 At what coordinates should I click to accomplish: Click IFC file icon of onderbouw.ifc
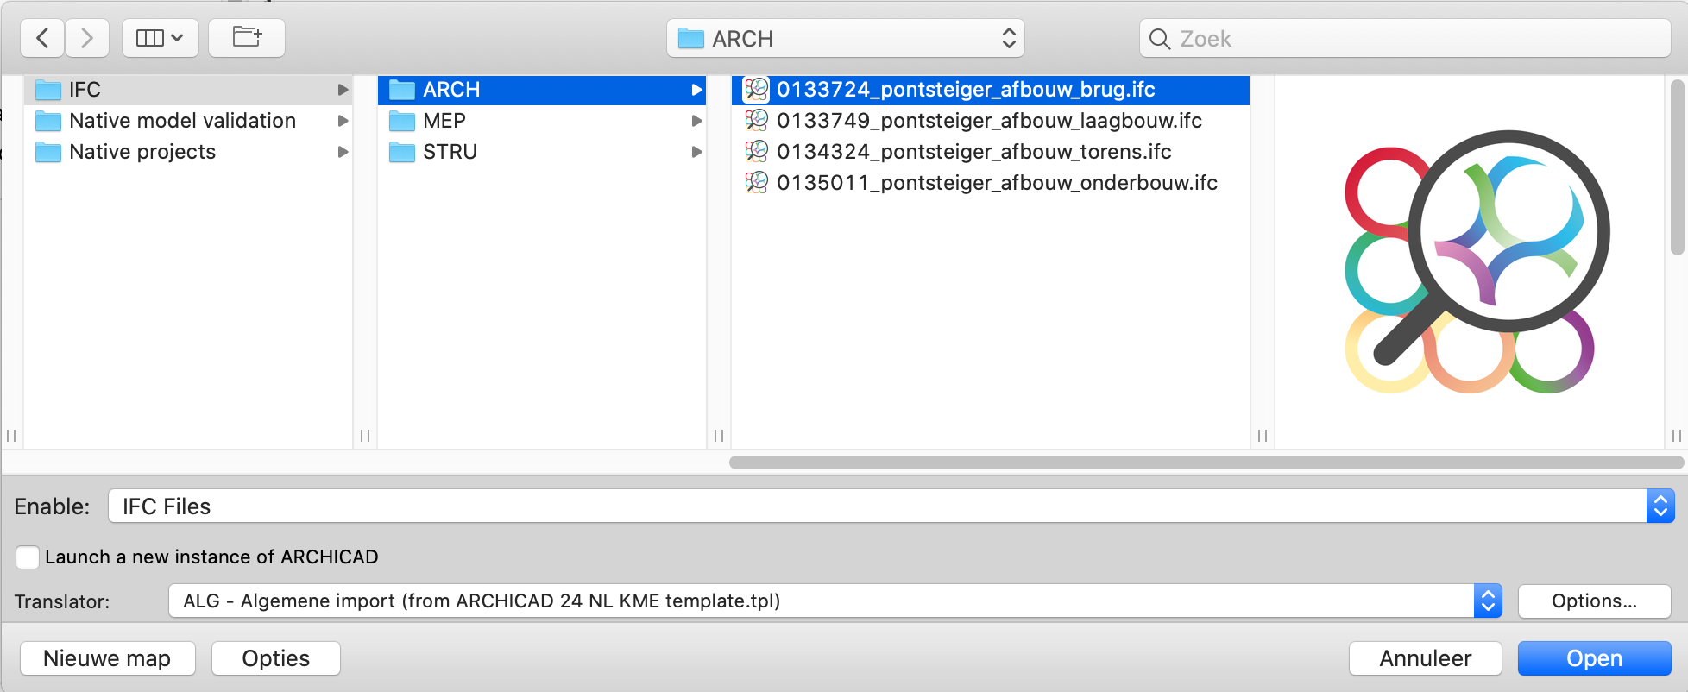coord(756,182)
